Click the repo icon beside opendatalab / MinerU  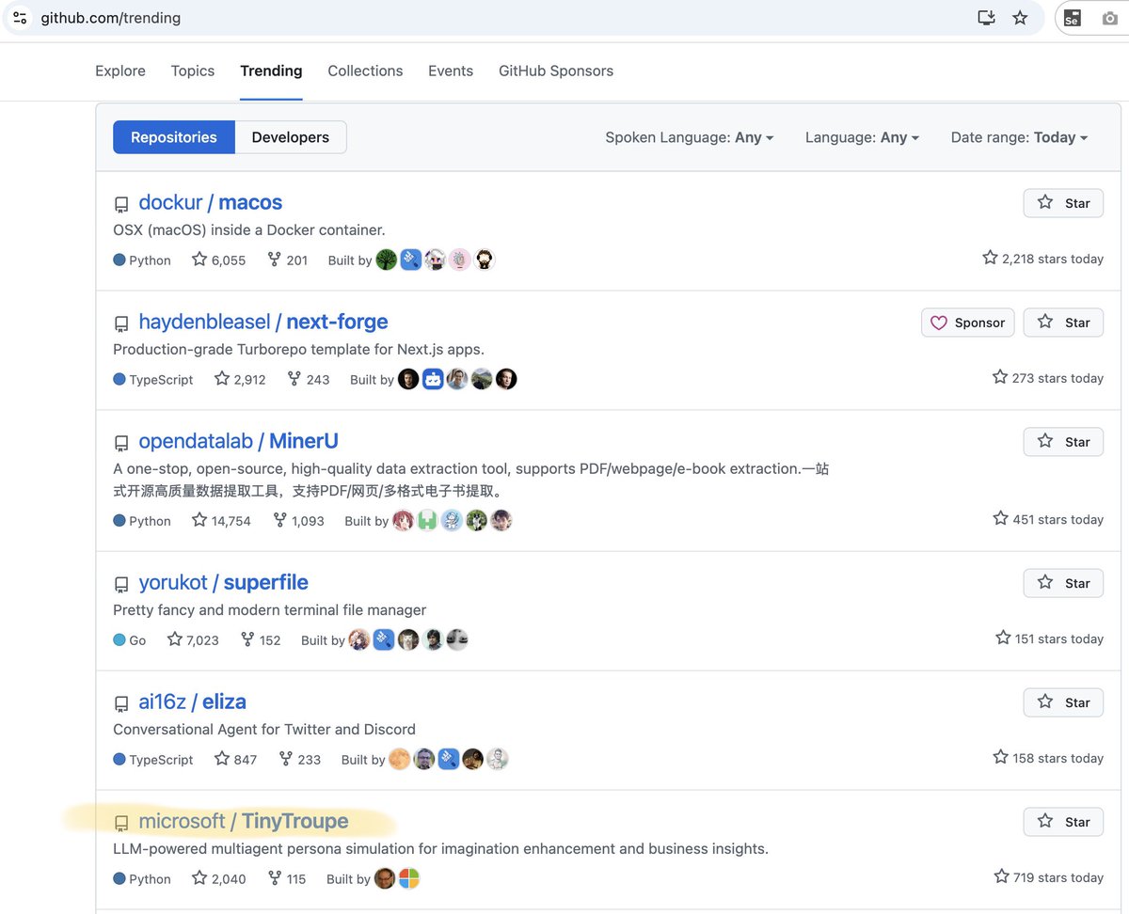(121, 443)
